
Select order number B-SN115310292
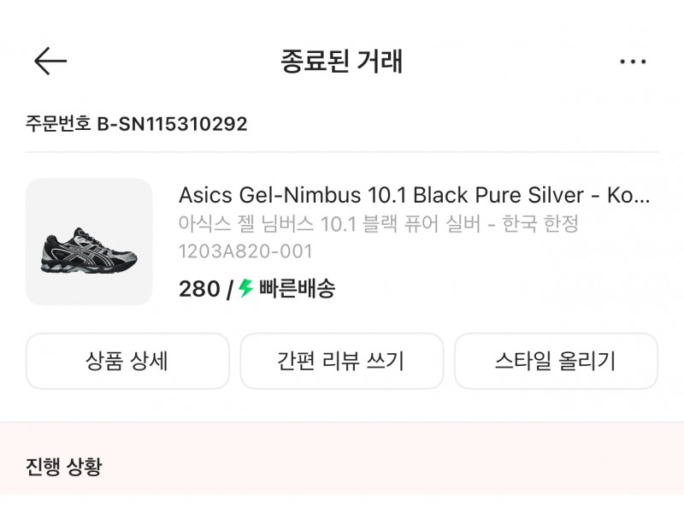pos(172,124)
